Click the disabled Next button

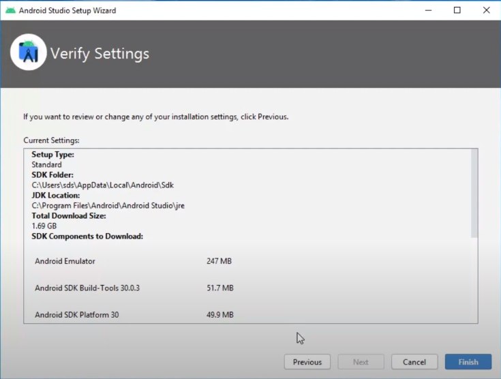361,362
